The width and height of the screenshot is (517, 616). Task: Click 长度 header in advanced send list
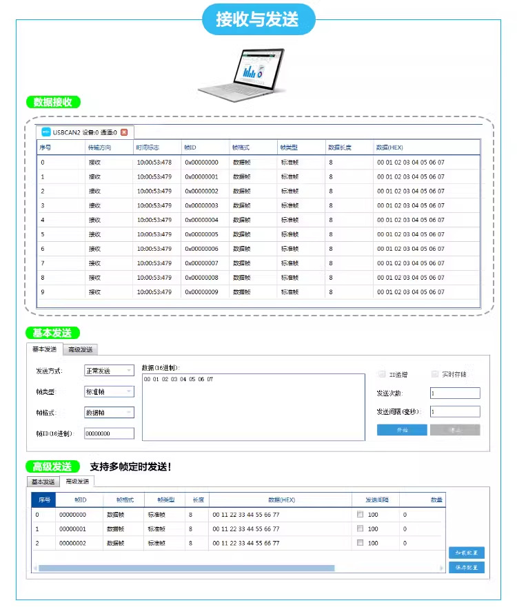(x=198, y=500)
